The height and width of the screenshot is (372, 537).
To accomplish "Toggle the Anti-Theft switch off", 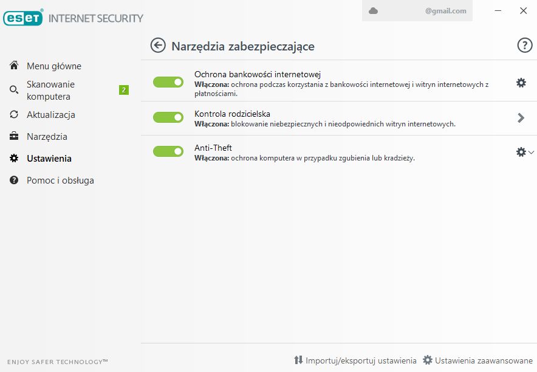I will pos(168,151).
